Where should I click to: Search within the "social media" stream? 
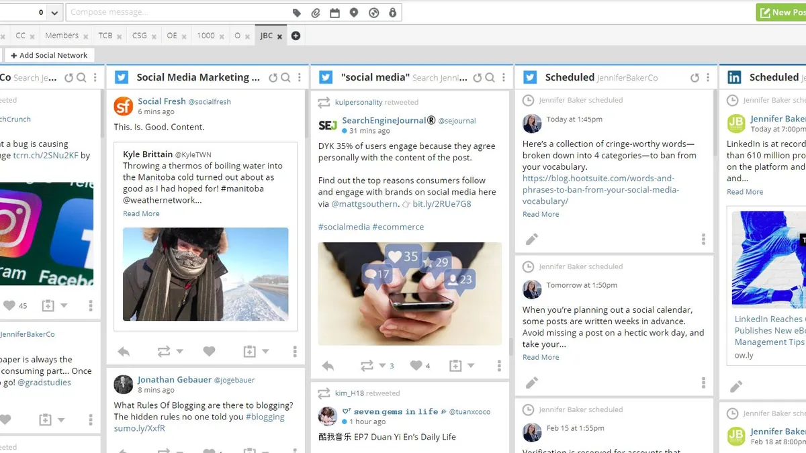pyautogui.click(x=490, y=78)
